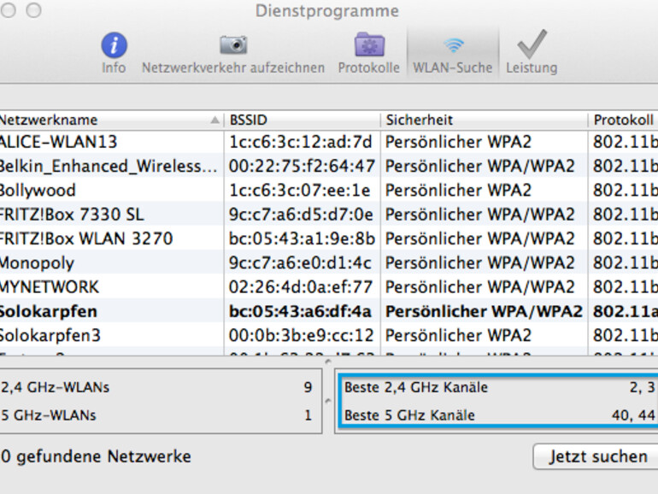This screenshot has height=494, width=658.
Task: Click the Beste 2,4 GHz Kanäle field
Action: (497, 387)
